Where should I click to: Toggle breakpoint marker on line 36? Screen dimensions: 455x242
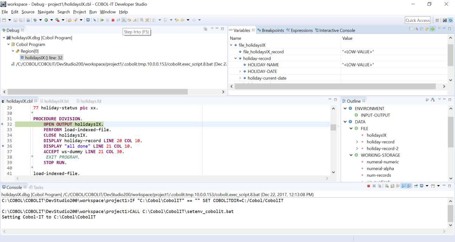pyautogui.click(x=3, y=146)
